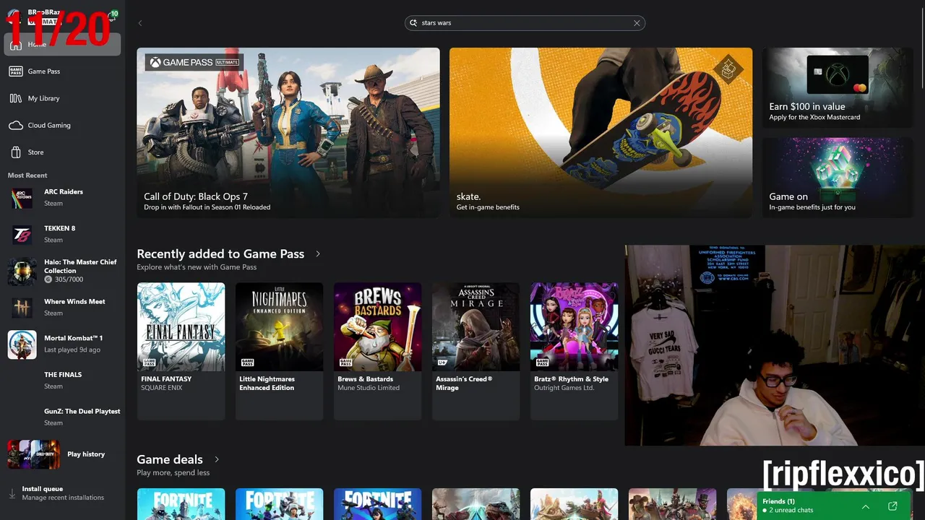
Task: Select GunZ: The Duel Playtest entry
Action: click(x=62, y=417)
